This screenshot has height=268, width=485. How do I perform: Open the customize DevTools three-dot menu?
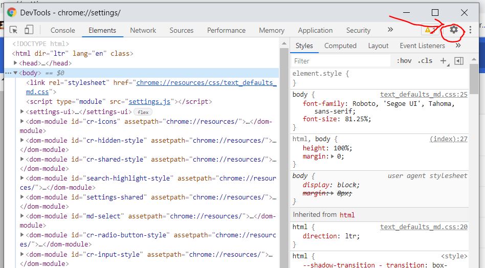pos(470,30)
